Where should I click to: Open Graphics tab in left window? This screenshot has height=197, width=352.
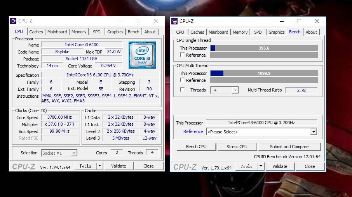point(115,32)
